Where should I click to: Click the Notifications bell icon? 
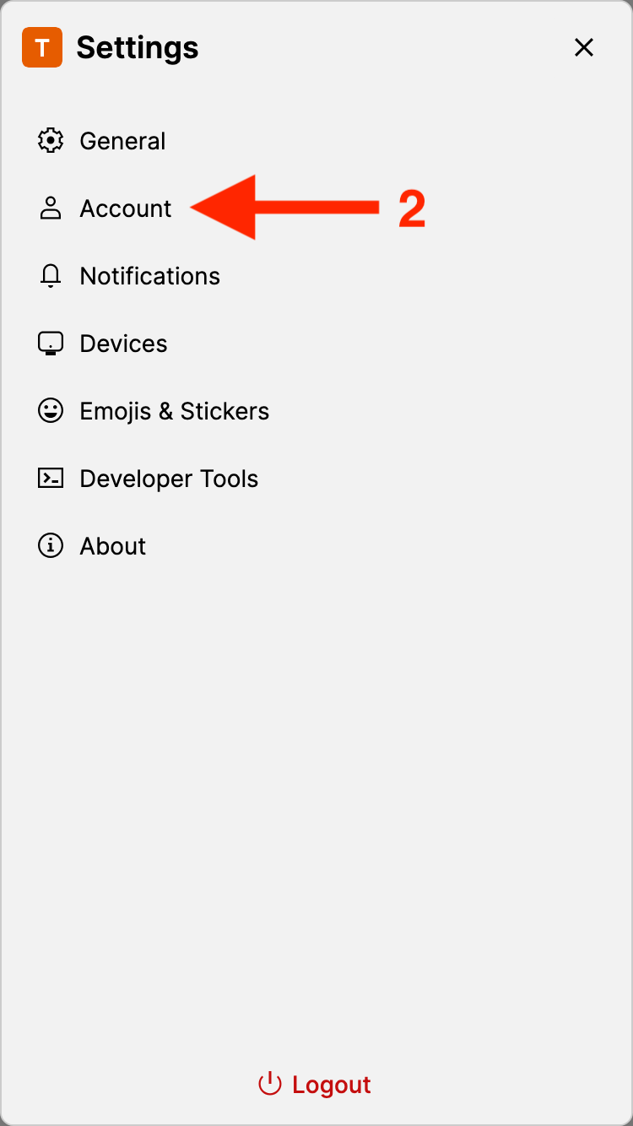click(51, 276)
